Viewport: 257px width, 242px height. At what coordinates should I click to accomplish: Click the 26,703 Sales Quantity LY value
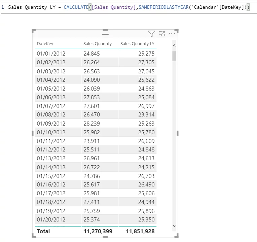(x=146, y=176)
